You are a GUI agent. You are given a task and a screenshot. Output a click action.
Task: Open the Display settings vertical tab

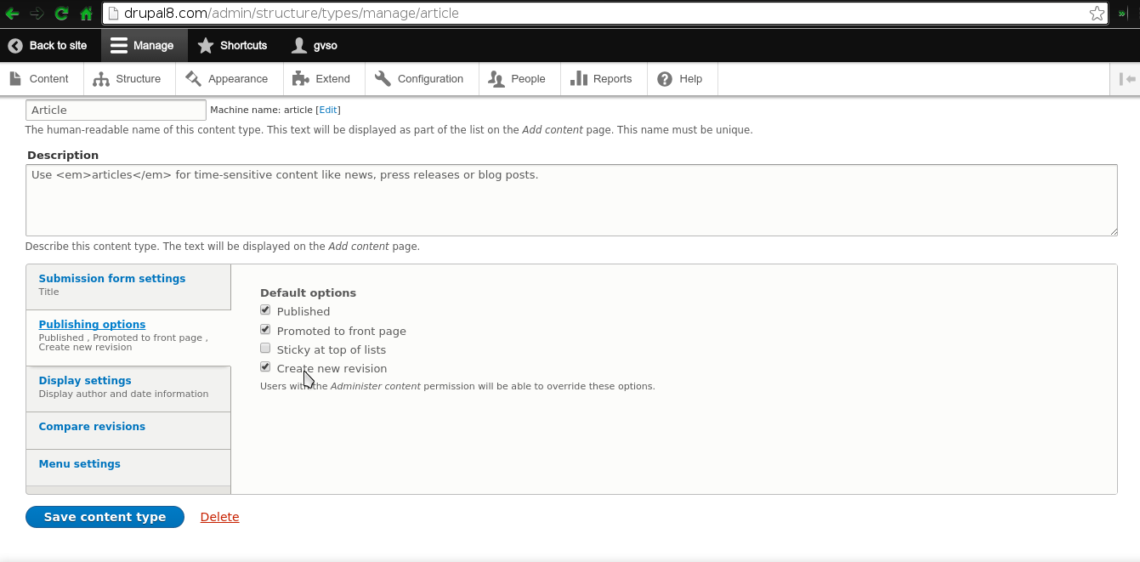click(85, 381)
